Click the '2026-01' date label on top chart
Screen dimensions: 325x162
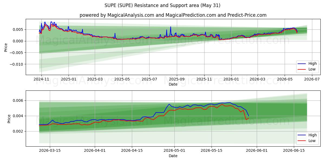coord(231,79)
